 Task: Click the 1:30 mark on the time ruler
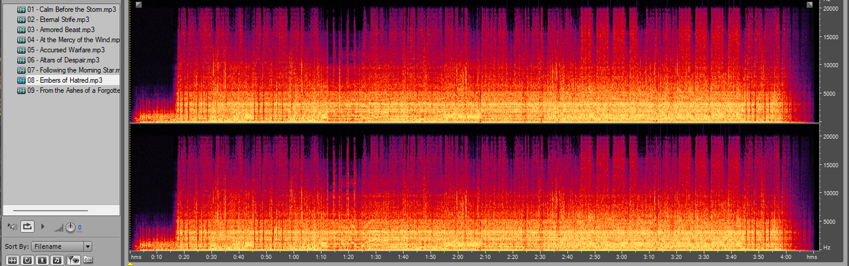(x=375, y=257)
